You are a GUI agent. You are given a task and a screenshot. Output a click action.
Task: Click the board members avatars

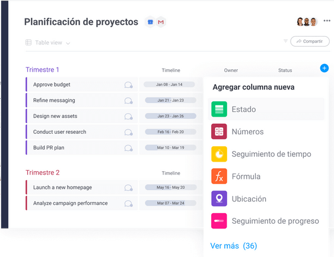(x=307, y=22)
